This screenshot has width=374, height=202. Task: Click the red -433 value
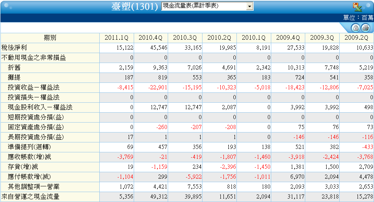click(368, 147)
